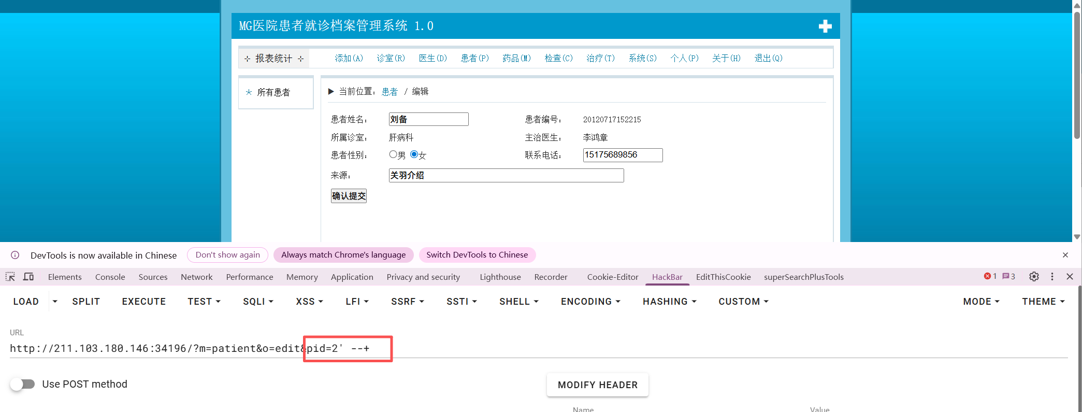Click the 联系电话 phone number field
This screenshot has height=412, width=1082.
point(623,155)
